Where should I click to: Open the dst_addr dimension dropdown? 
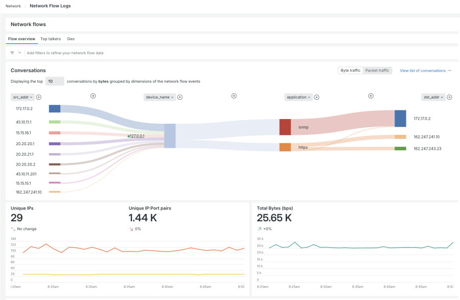tap(433, 97)
